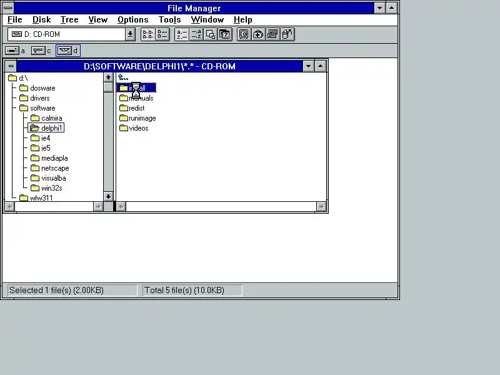This screenshot has height=375, width=500.
Task: Open the Tree menu
Action: coord(69,20)
